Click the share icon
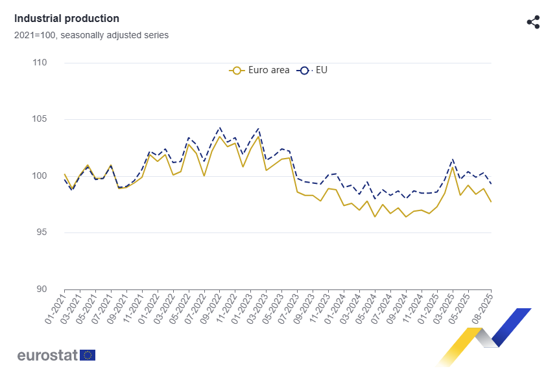This screenshot has width=559, height=384. click(x=533, y=23)
